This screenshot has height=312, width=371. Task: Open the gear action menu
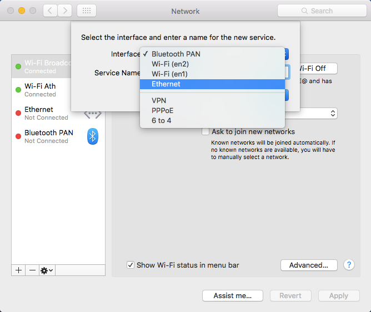coord(47,270)
